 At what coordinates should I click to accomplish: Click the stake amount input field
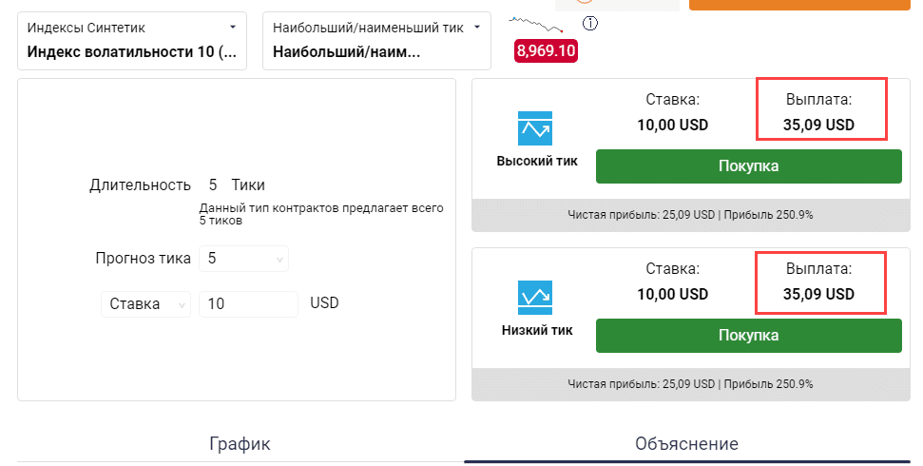pyautogui.click(x=248, y=304)
